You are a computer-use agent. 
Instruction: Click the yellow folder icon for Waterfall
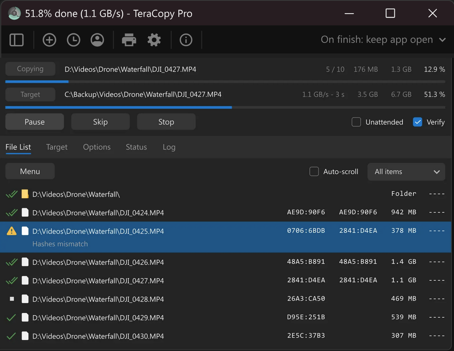[25, 194]
